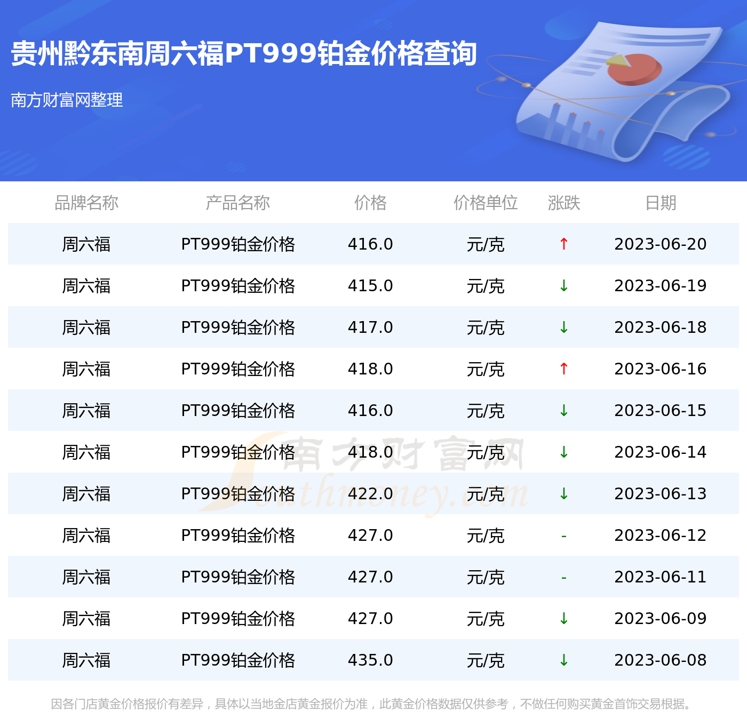The image size is (747, 727).
Task: Click 周六福 brand in the 2023-06-08 row
Action: (x=86, y=660)
